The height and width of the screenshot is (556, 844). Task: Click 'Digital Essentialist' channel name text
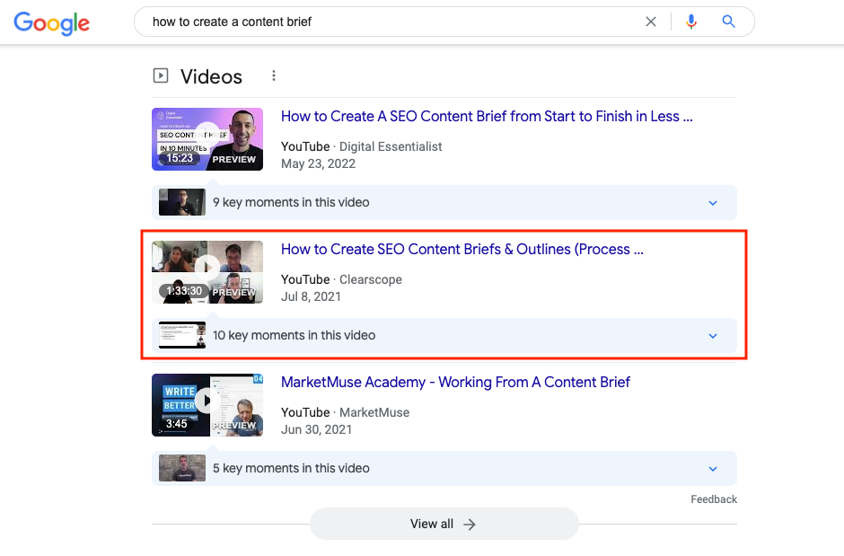coord(391,146)
